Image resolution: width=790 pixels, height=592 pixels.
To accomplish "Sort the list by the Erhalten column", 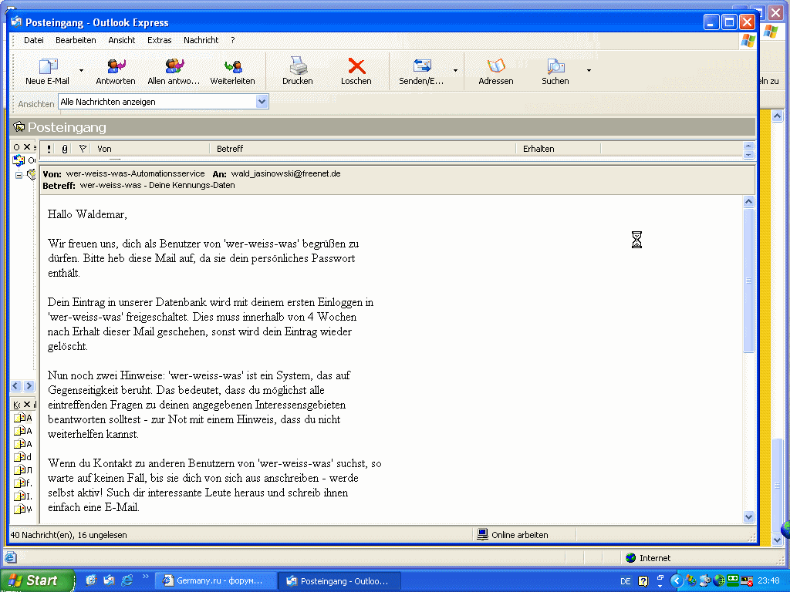I will click(559, 149).
